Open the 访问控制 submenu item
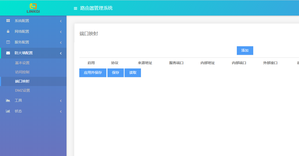The width and height of the screenshot is (299, 156). pos(22,72)
